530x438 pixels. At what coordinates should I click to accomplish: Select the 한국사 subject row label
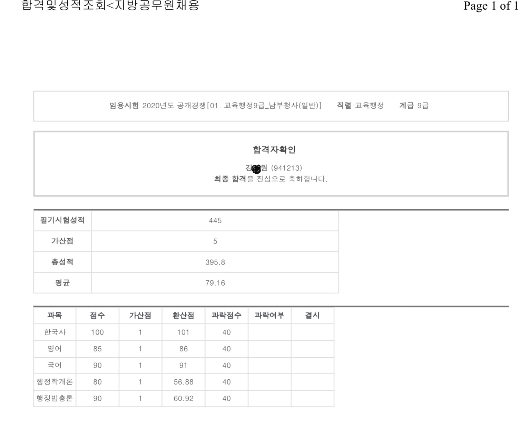tap(55, 332)
